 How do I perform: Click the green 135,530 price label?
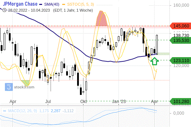[180, 40]
